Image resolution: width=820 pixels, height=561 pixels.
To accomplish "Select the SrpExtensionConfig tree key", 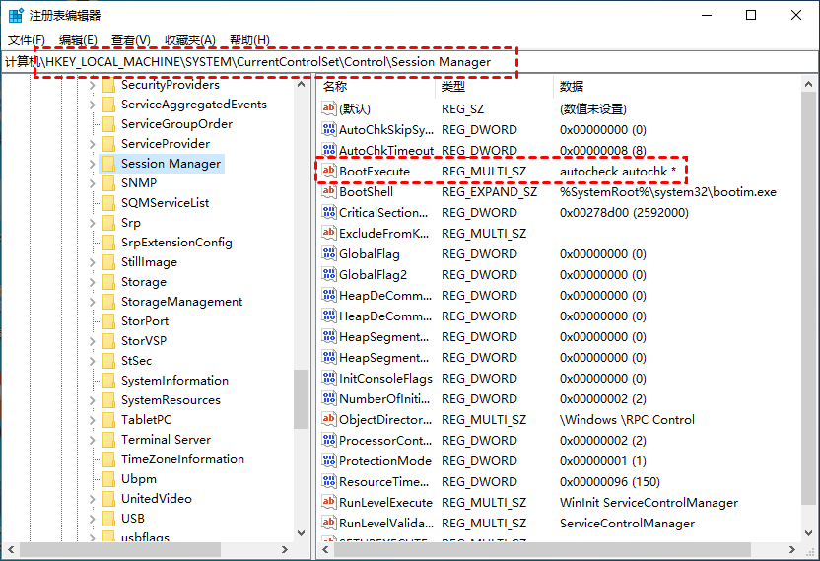I will [x=176, y=243].
